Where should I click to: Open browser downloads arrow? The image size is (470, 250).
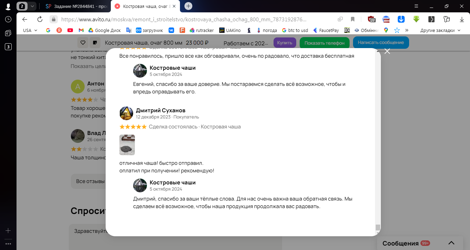(x=462, y=19)
